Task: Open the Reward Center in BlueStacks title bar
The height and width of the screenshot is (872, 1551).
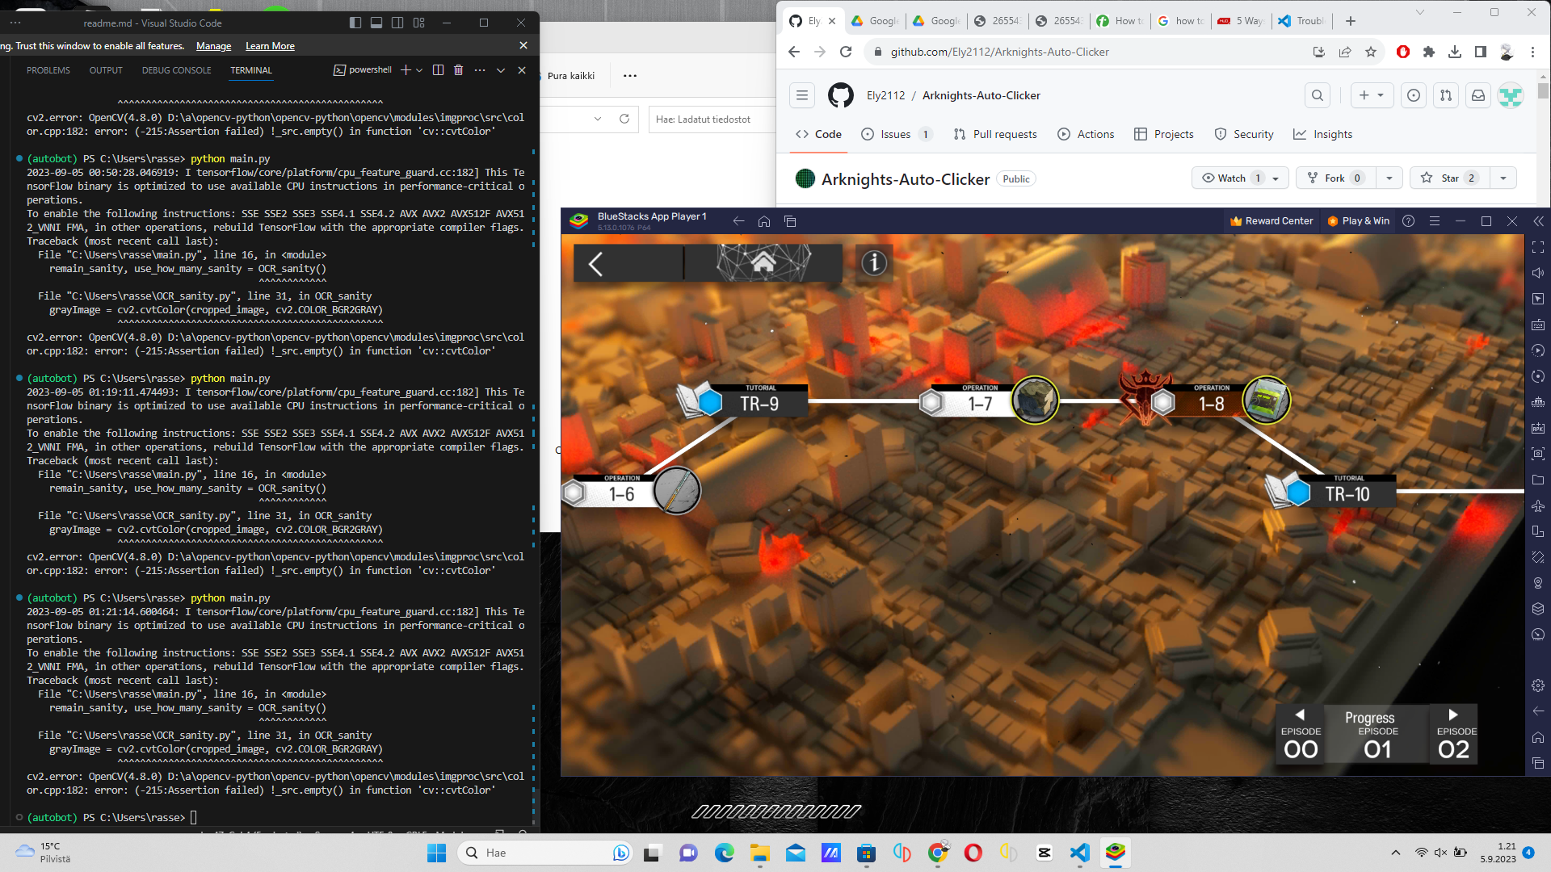Action: pyautogui.click(x=1271, y=220)
